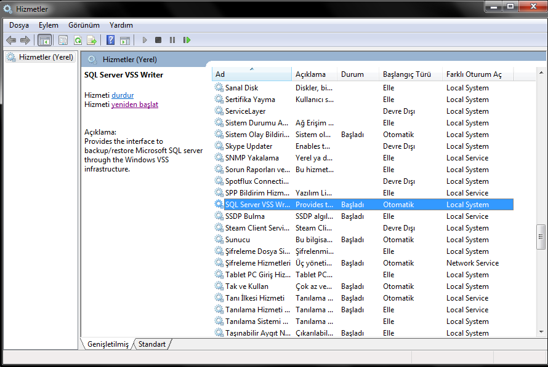The image size is (548, 367).
Task: Switch to the Genişletilmiş tab
Action: (x=108, y=344)
